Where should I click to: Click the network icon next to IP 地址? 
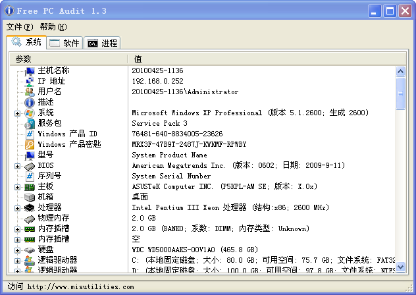point(30,81)
